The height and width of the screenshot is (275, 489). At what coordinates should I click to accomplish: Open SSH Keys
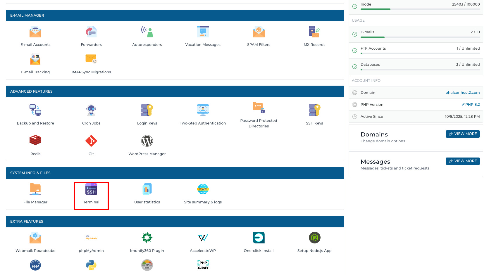pos(314,115)
